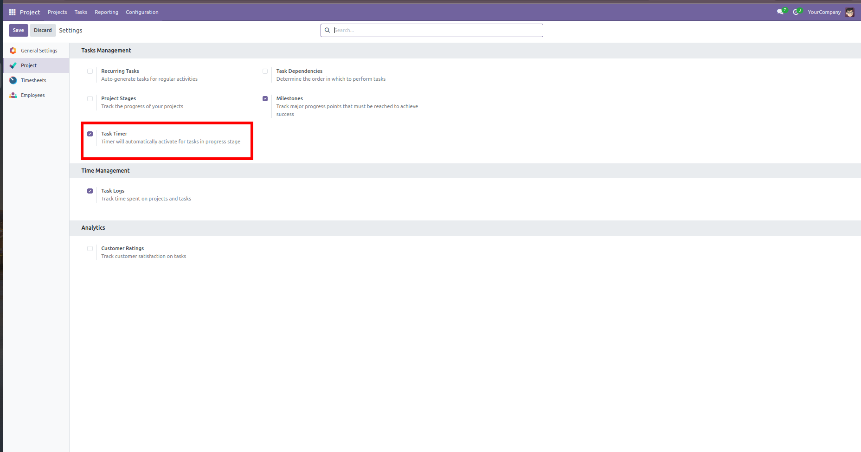The width and height of the screenshot is (861, 452).
Task: Click the Settings breadcrumb title
Action: [x=71, y=30]
